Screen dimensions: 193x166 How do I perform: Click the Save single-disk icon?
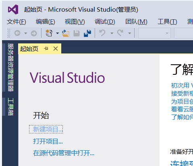(x=77, y=33)
